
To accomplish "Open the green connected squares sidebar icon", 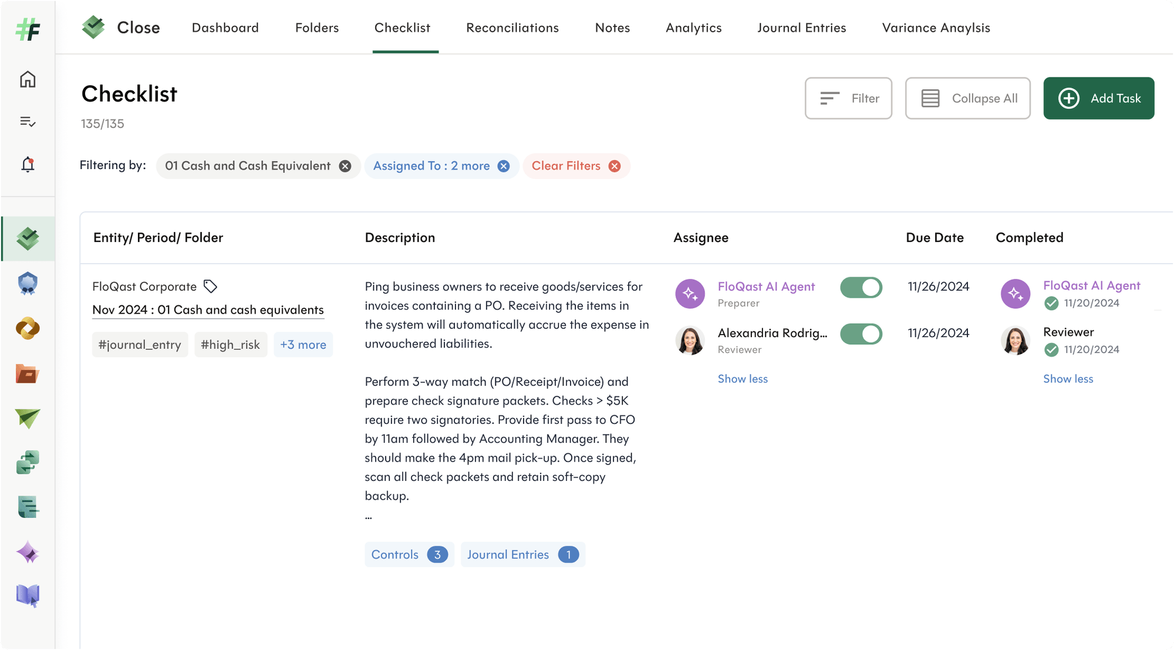I will click(28, 463).
